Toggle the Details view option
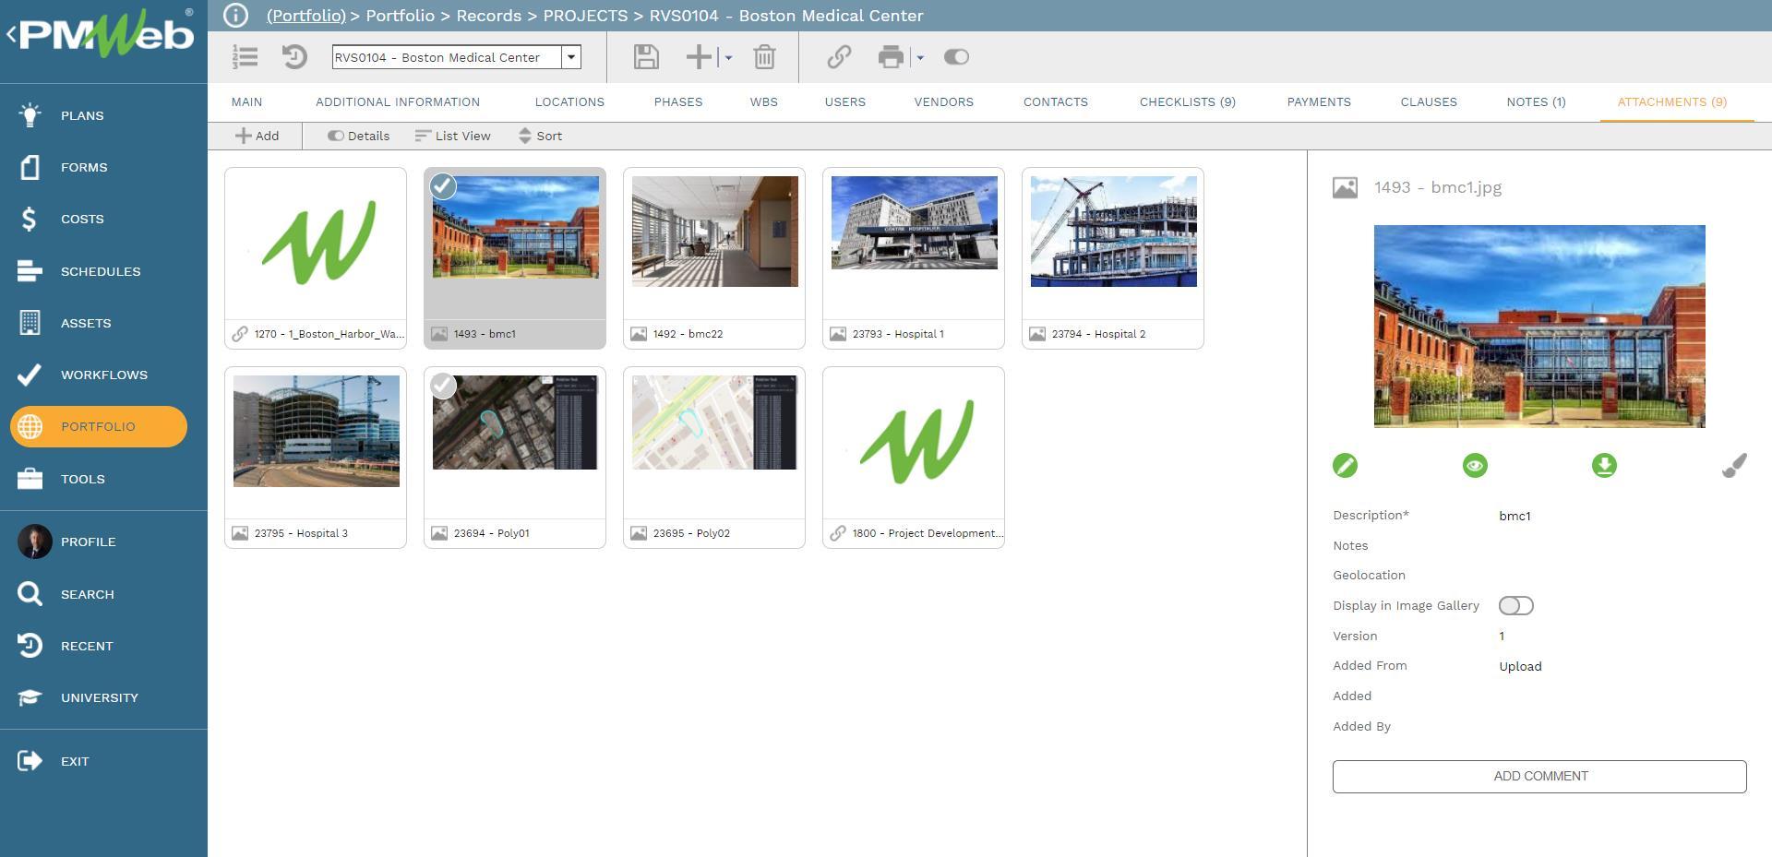This screenshot has height=857, width=1772. [357, 136]
